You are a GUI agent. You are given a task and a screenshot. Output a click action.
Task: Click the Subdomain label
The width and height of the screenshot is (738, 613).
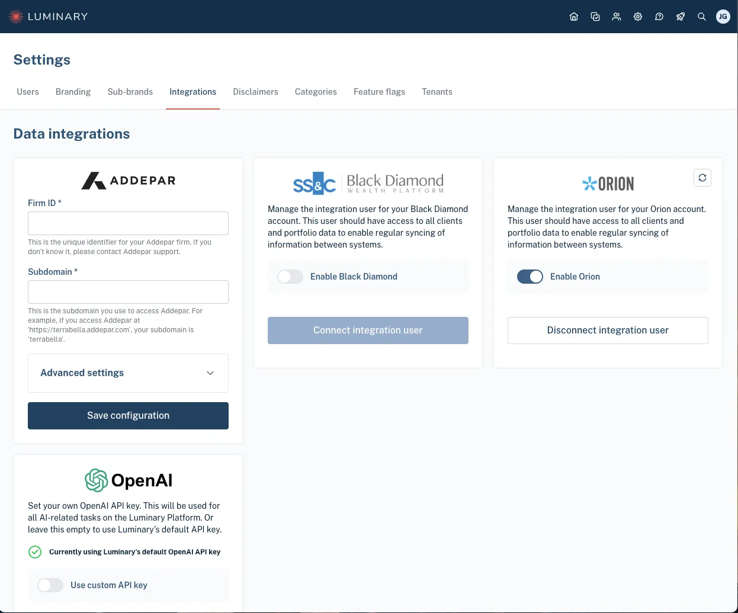53,272
